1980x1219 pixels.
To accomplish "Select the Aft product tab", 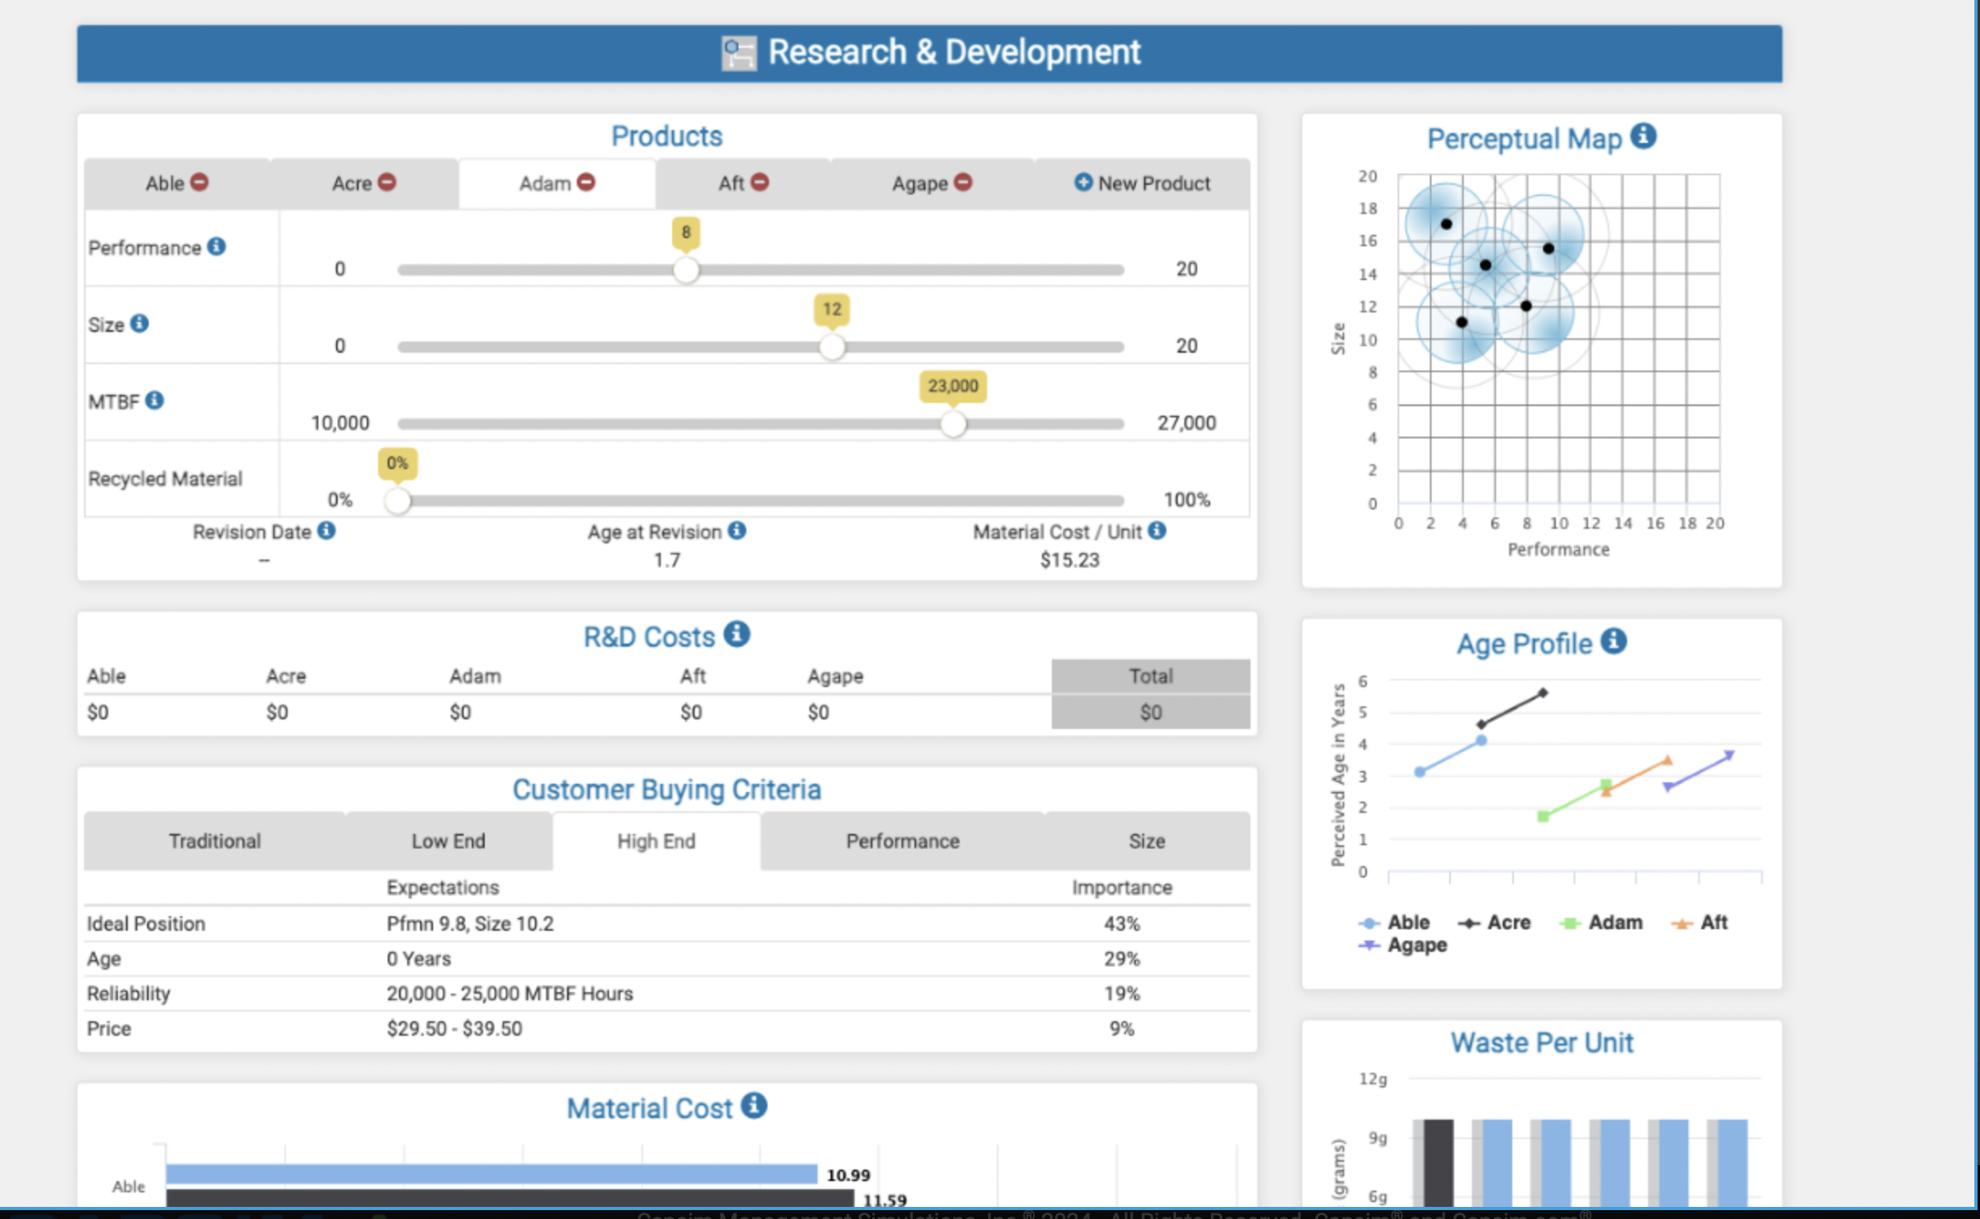I will [x=731, y=184].
